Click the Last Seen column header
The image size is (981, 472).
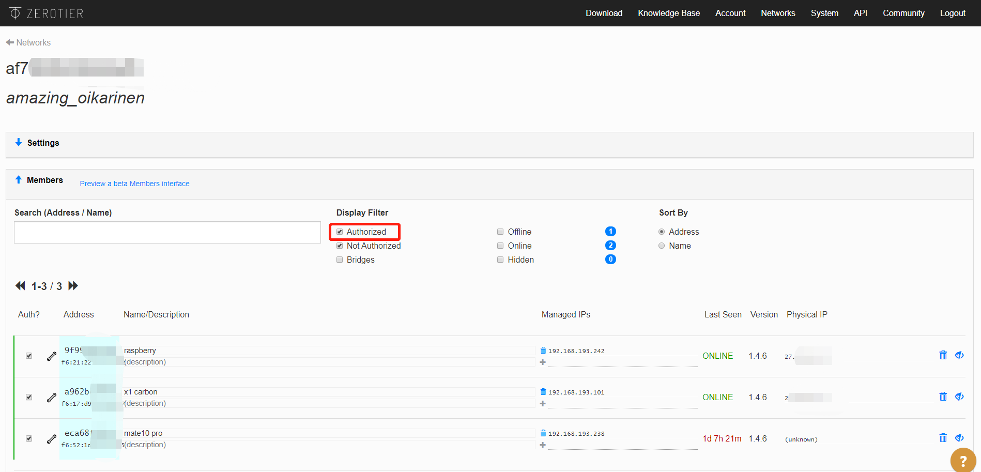tap(723, 314)
